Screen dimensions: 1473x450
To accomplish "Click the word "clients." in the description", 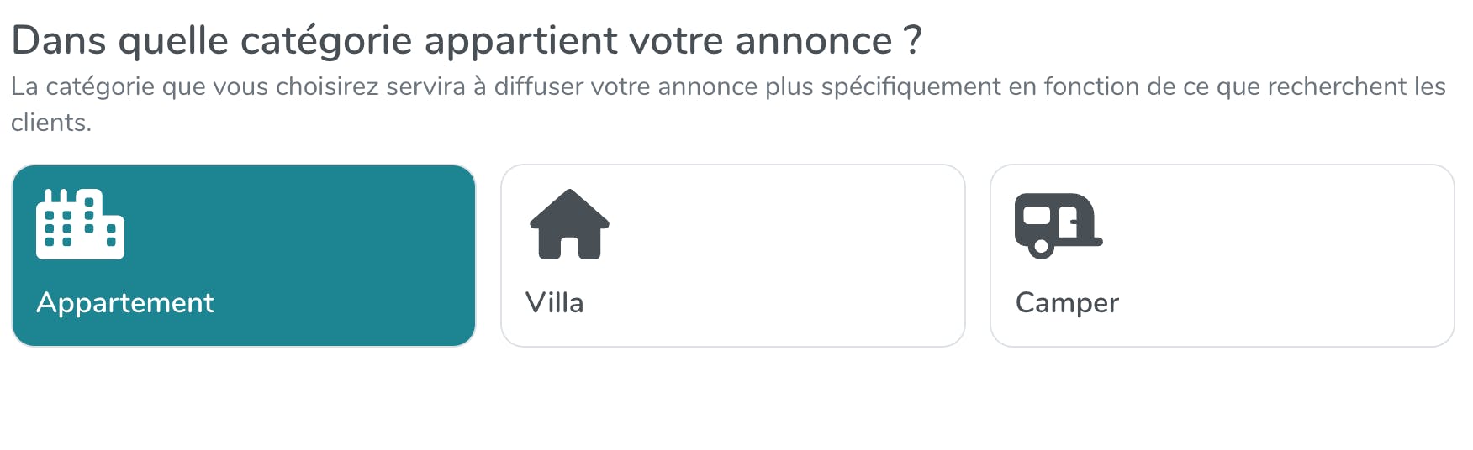I will click(x=50, y=123).
